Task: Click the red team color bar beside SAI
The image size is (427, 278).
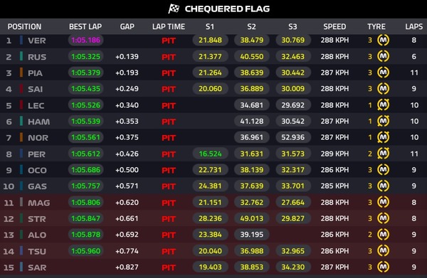Action: point(21,89)
